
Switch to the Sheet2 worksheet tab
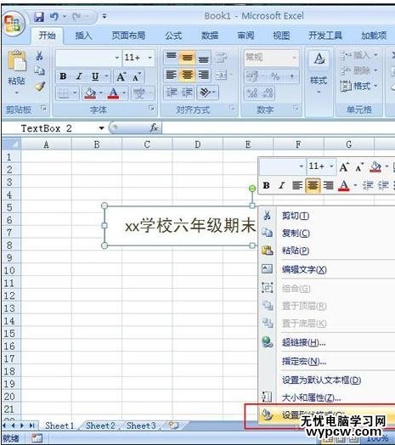coord(100,425)
